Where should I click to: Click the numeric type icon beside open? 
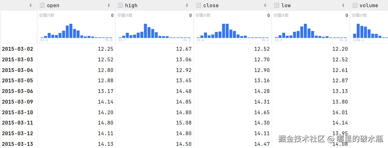point(42,5)
